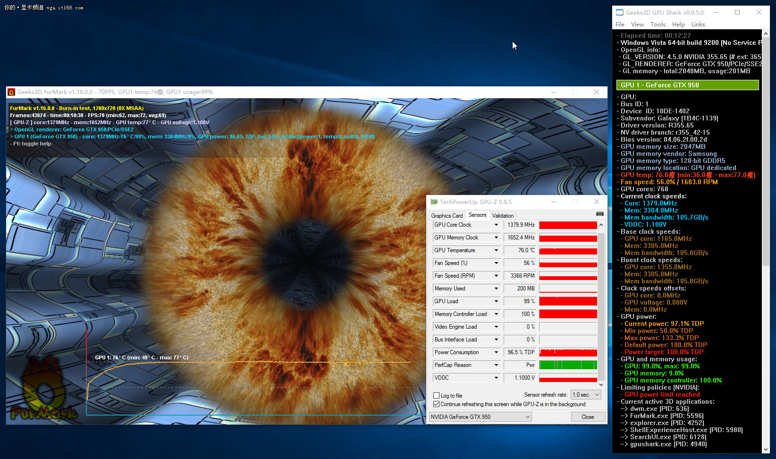
Task: Click the GPU-Z sensors scrollbar up arrow
Action: point(601,225)
